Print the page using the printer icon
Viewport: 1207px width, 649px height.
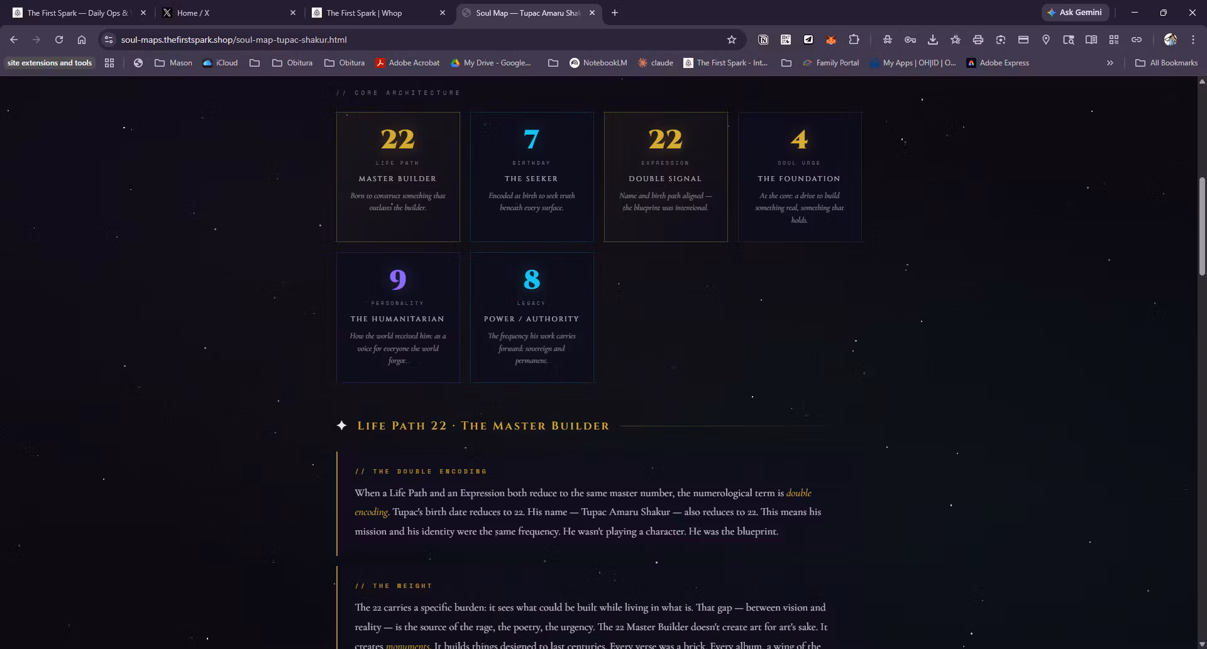tap(978, 40)
